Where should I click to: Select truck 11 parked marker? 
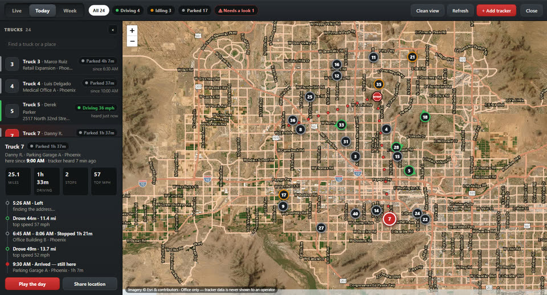pos(374,58)
